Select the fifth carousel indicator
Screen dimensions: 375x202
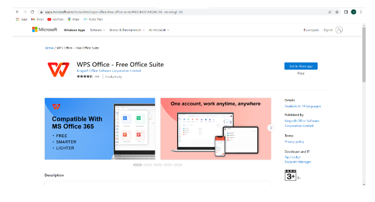[178, 165]
